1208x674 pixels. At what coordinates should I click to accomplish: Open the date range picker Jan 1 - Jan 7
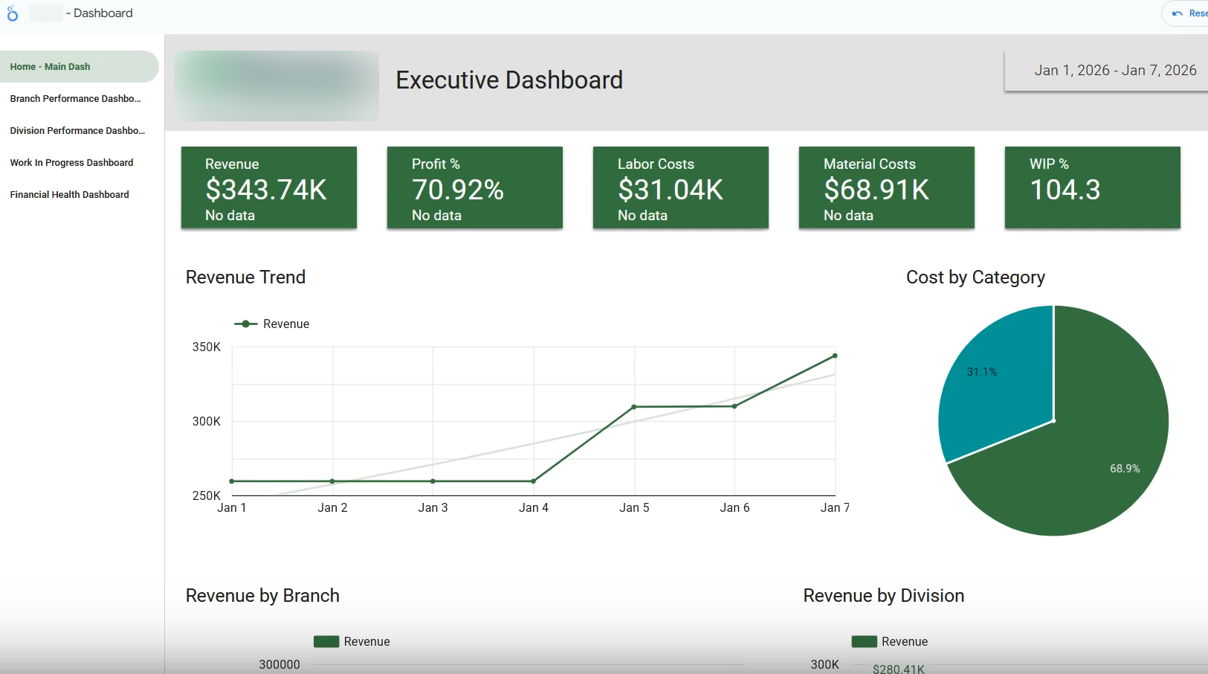point(1108,71)
